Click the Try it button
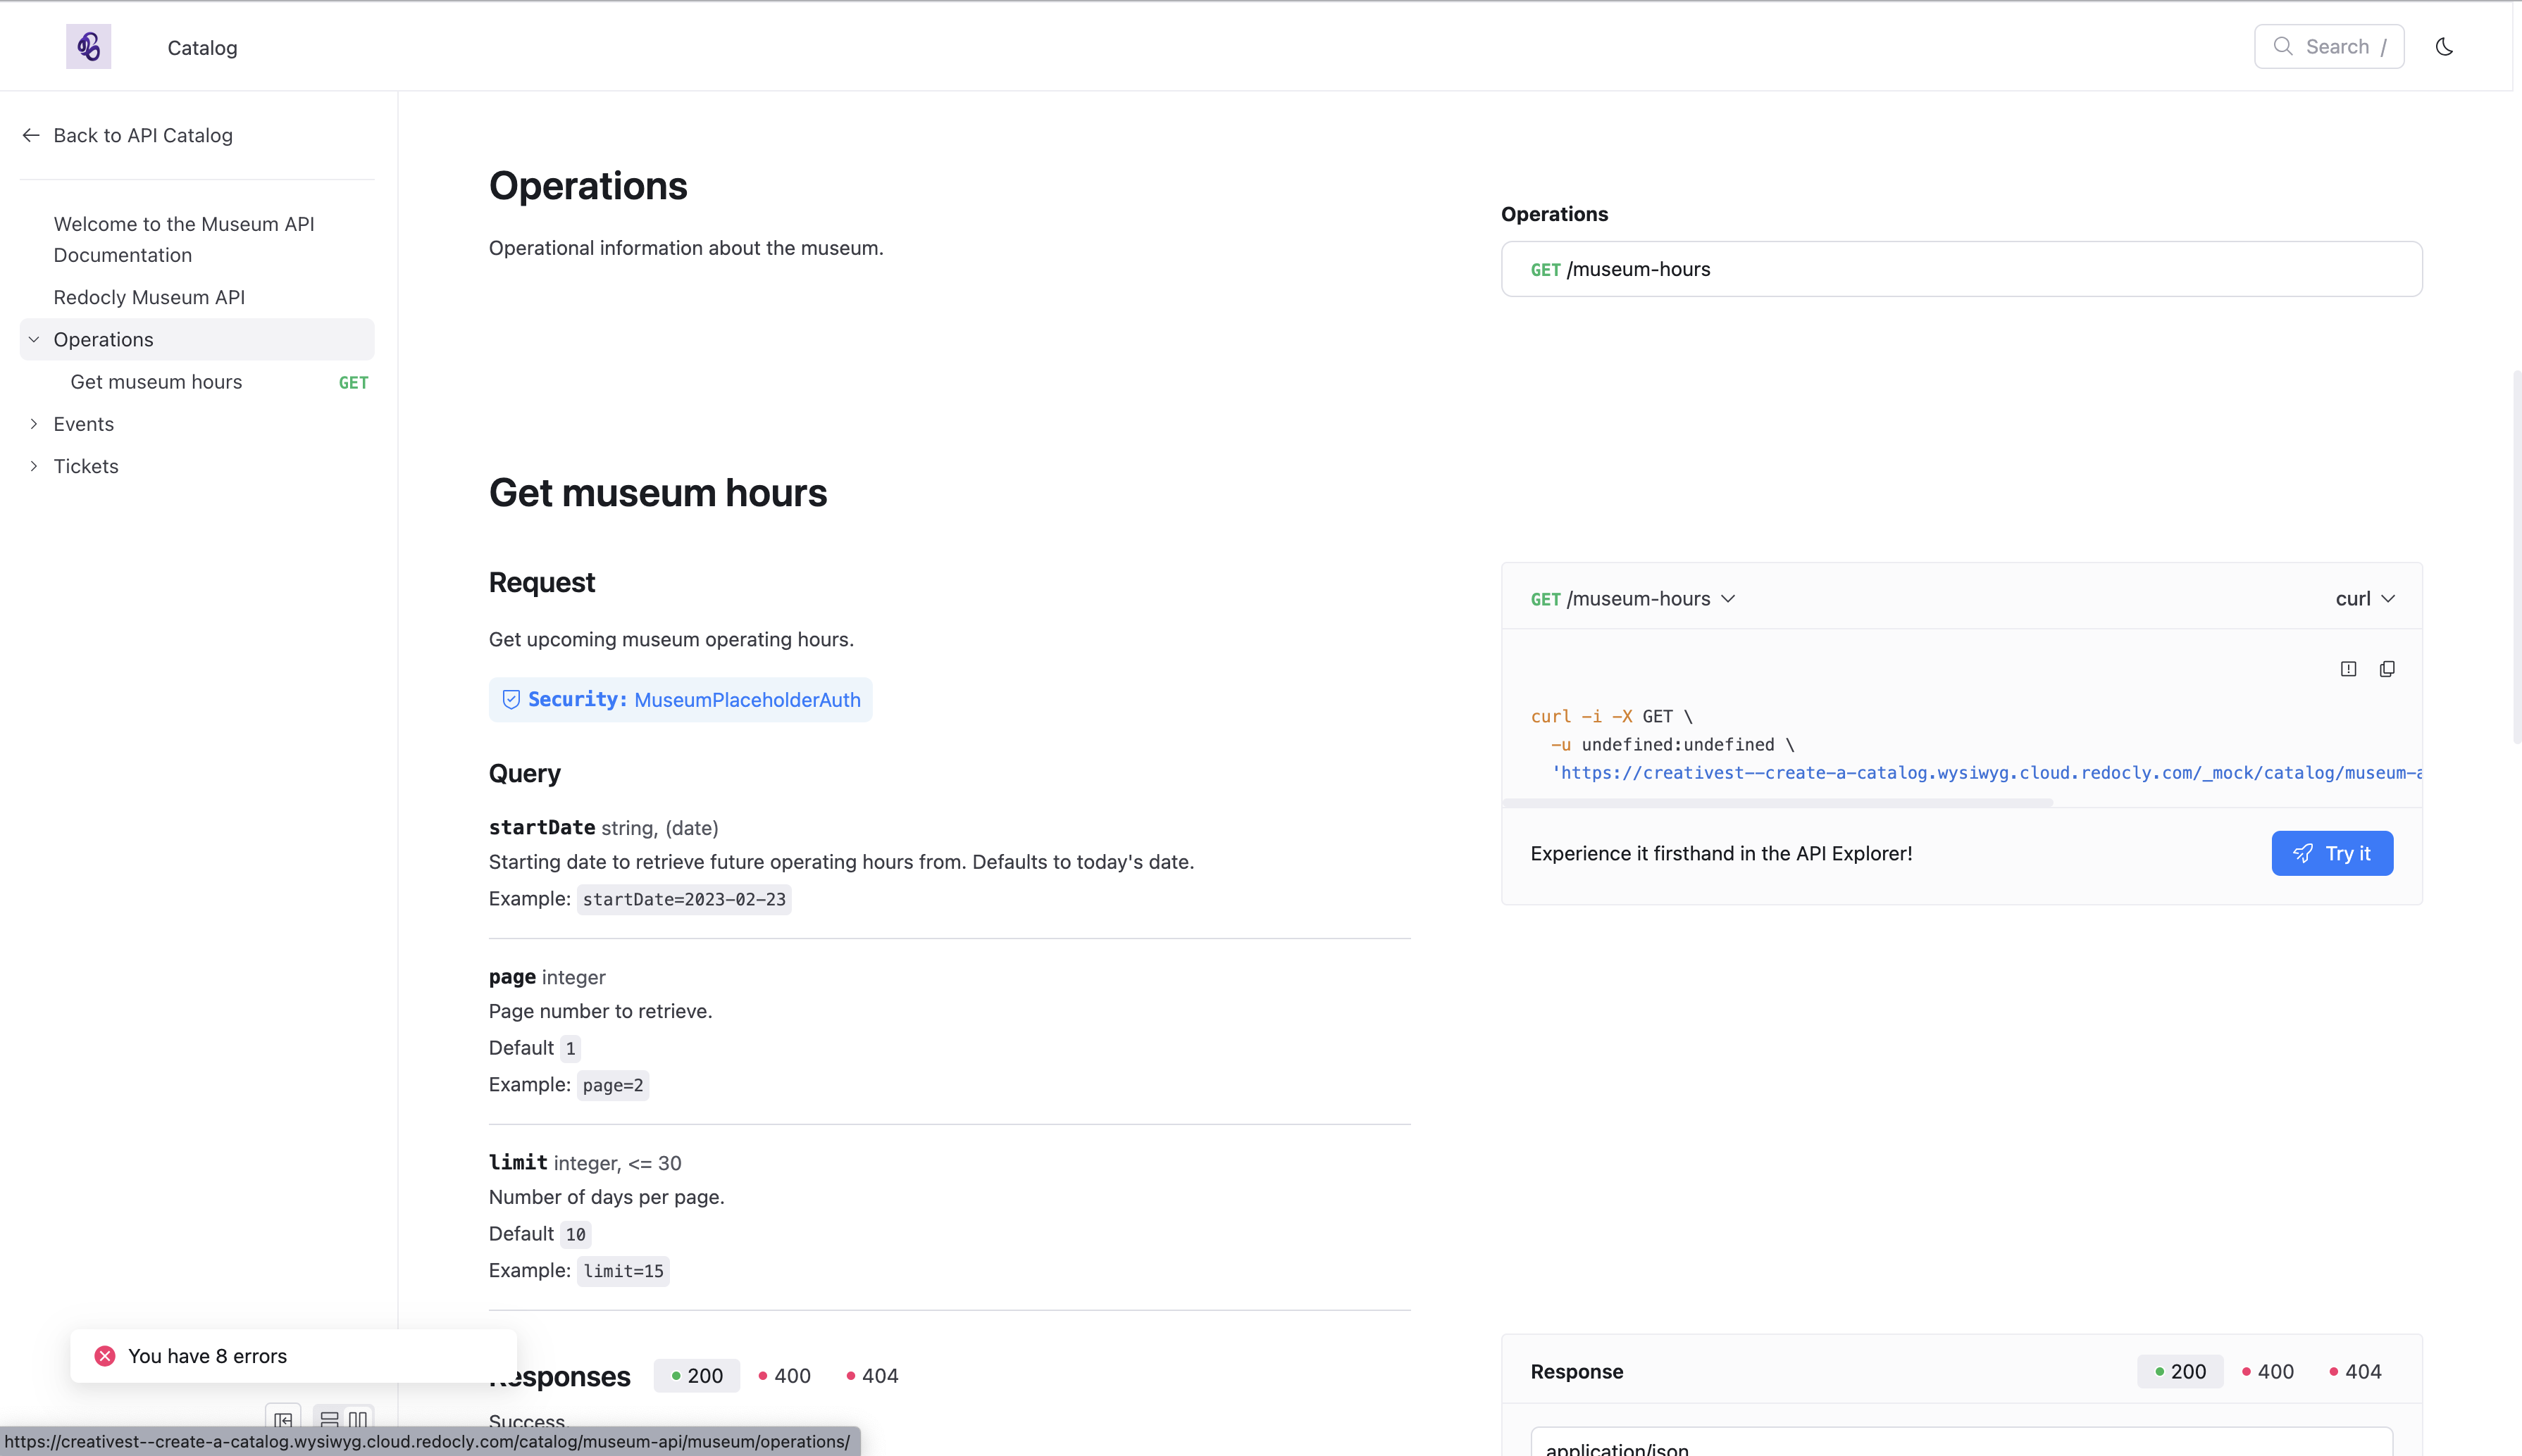This screenshot has height=1456, width=2522. tap(2332, 853)
